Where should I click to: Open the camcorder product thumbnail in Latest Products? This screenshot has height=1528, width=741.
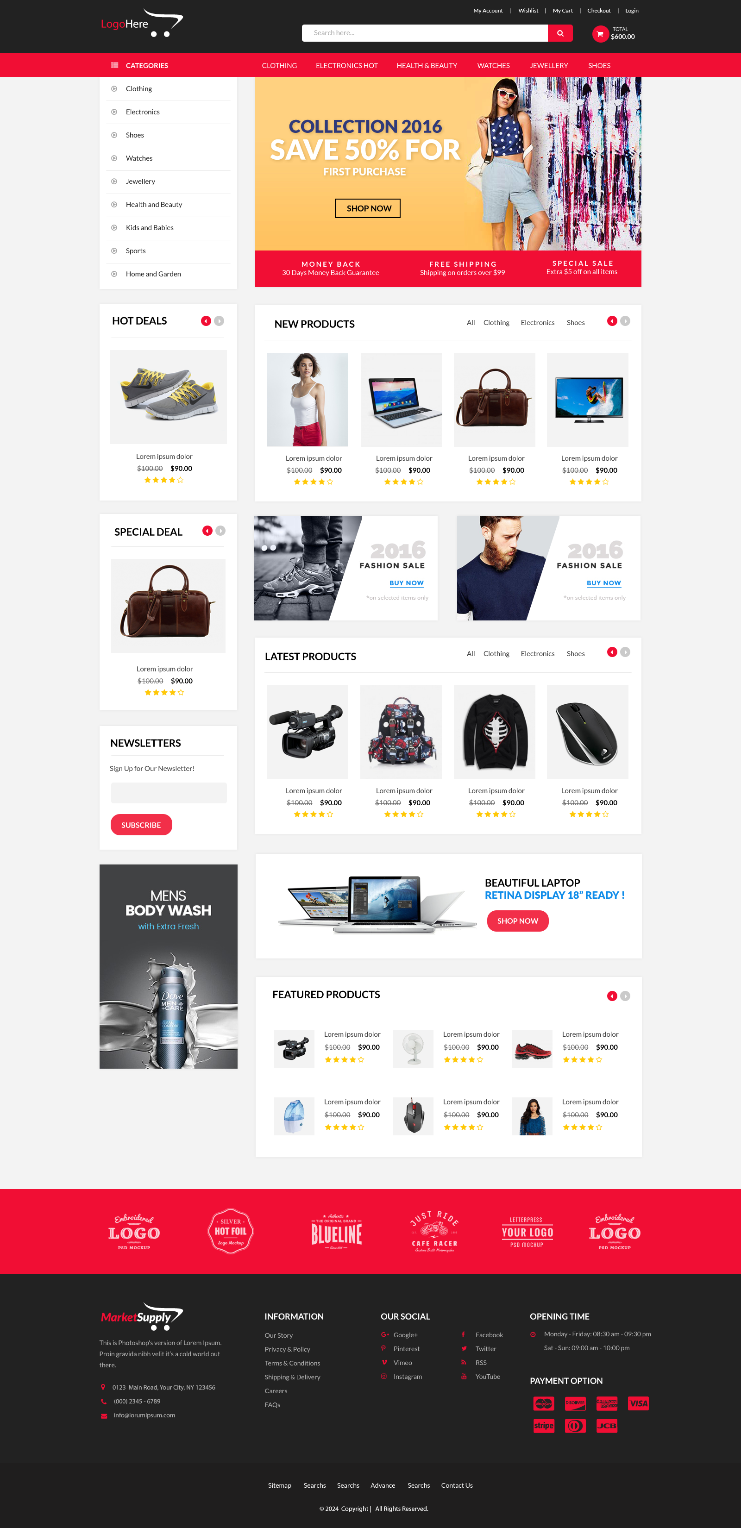click(308, 733)
